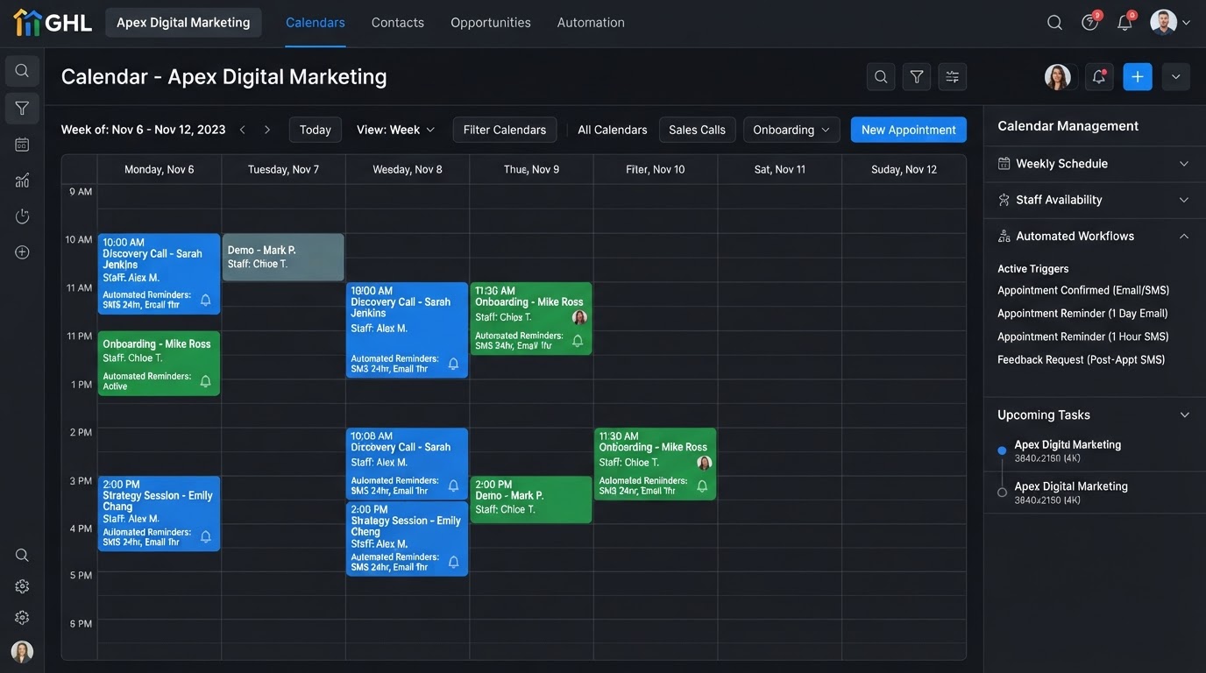Go to previous week arrow
The height and width of the screenshot is (673, 1206).
[x=243, y=130]
